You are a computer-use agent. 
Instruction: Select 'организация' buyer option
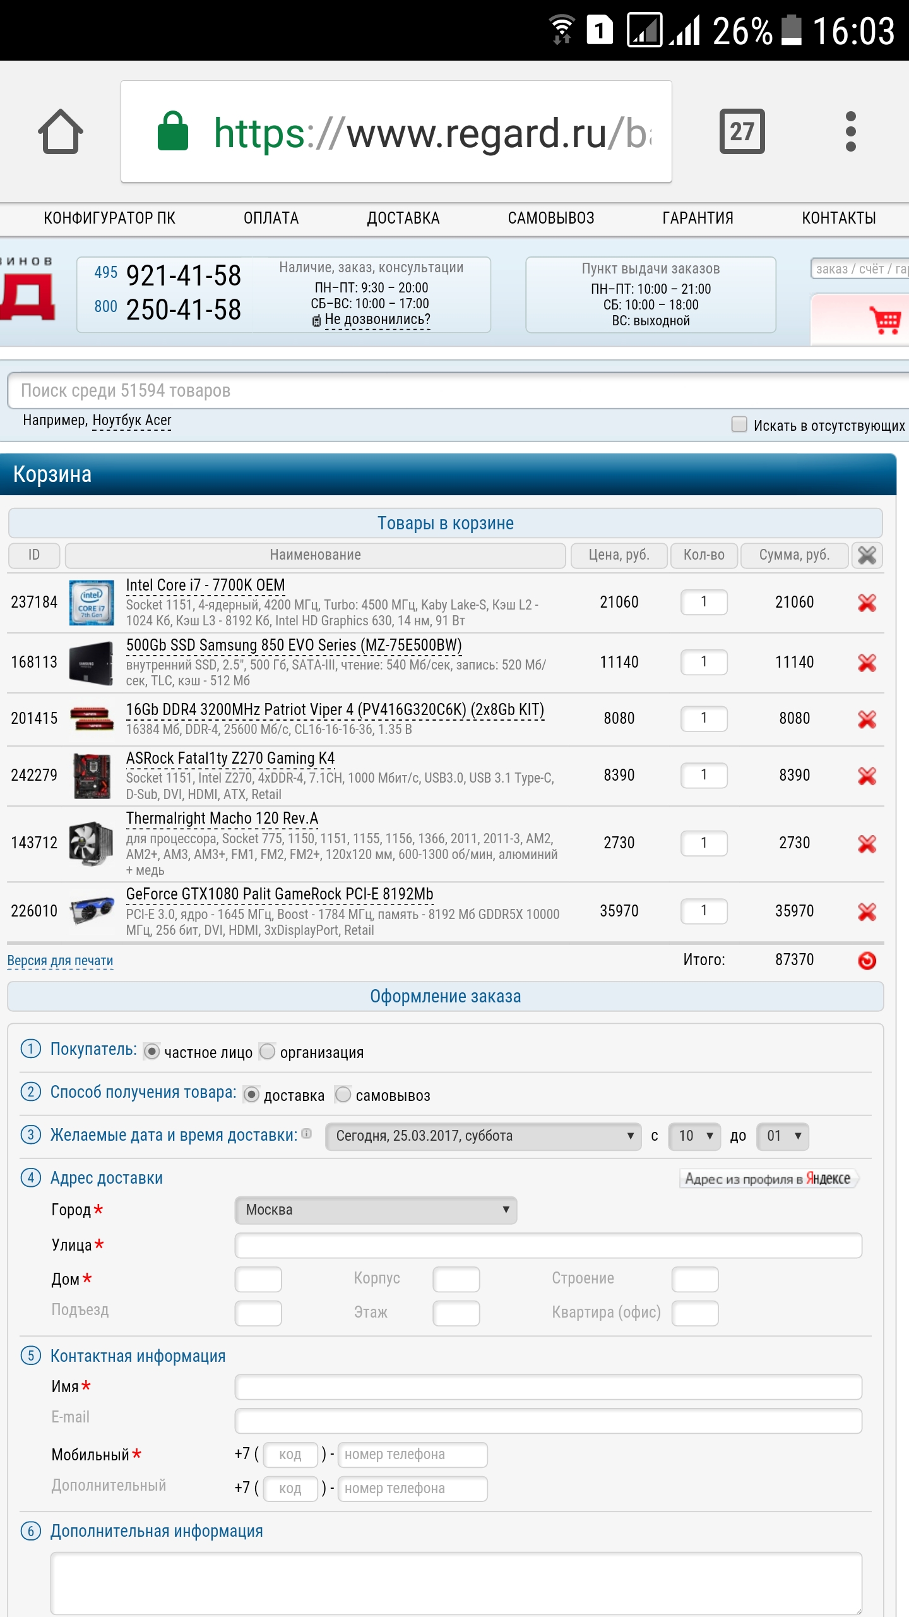tap(268, 1052)
